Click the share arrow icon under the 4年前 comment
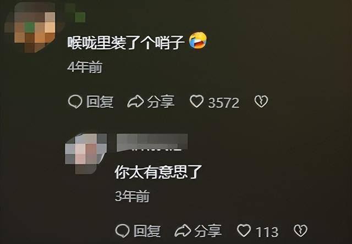The height and width of the screenshot is (244, 352). tap(135, 101)
